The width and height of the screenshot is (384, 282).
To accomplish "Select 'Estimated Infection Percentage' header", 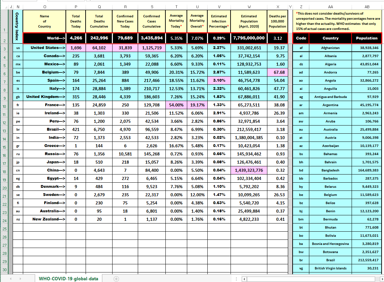I will 219,21.
